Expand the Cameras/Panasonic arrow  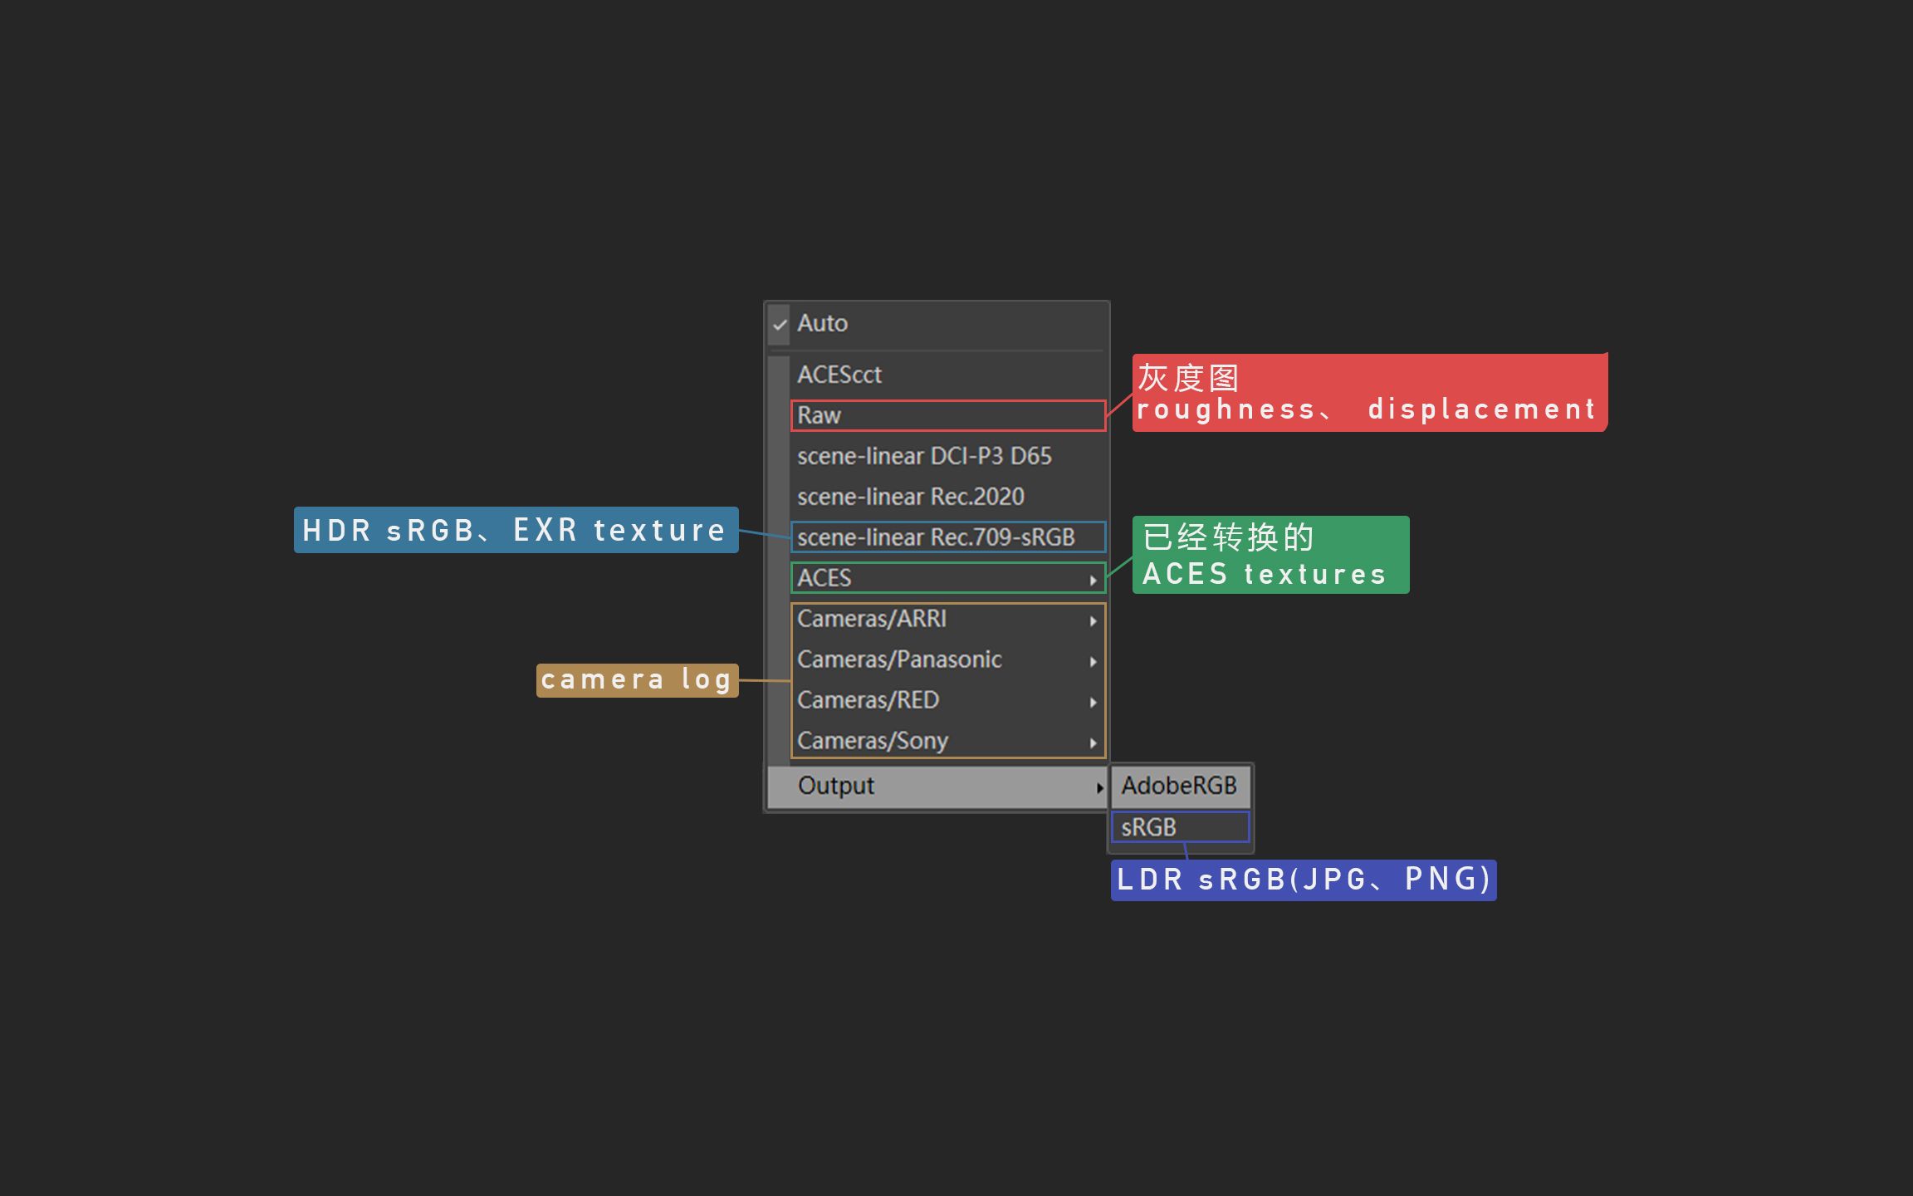(1093, 661)
